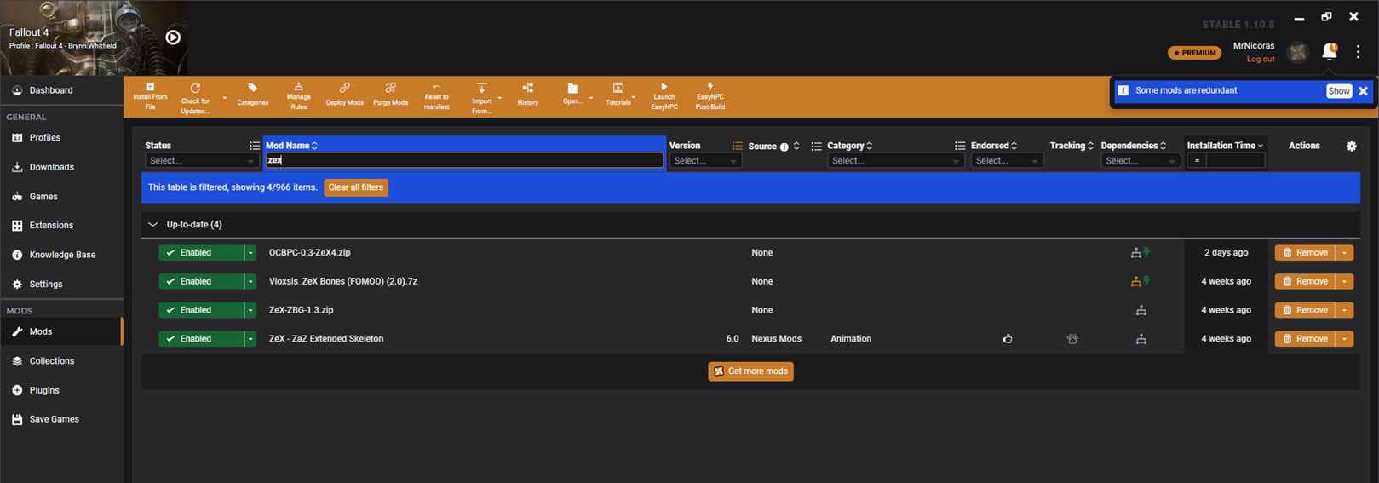Open Remove dropdown arrow for ZeX - ZaZ Extended Skeleton
The height and width of the screenshot is (483, 1379).
[1344, 339]
